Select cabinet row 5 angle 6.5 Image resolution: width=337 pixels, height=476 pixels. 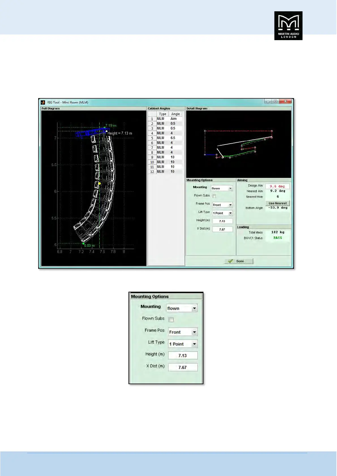point(175,138)
